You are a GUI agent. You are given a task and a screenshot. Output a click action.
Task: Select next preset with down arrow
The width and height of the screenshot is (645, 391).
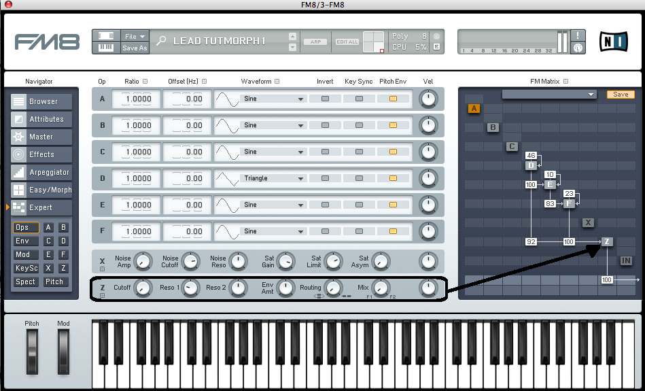[x=292, y=48]
